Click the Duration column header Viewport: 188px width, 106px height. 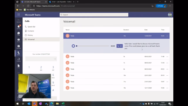click(126, 30)
